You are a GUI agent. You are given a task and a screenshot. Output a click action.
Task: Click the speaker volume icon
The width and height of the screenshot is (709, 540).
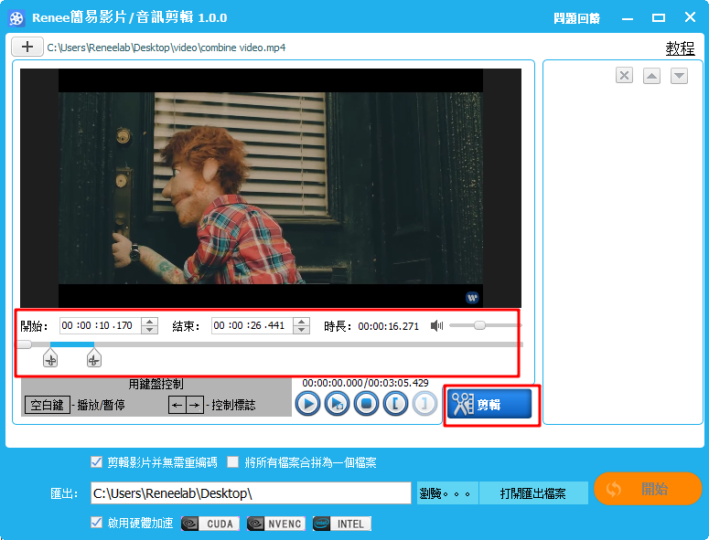point(437,325)
